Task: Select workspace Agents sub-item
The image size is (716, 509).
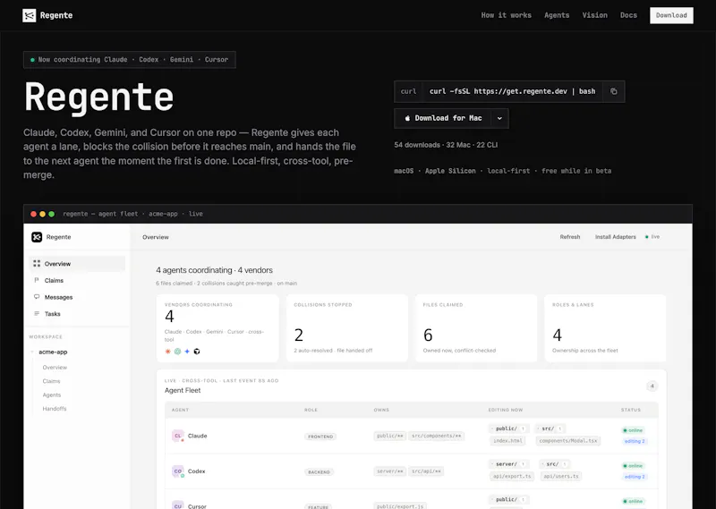Action: tap(52, 394)
